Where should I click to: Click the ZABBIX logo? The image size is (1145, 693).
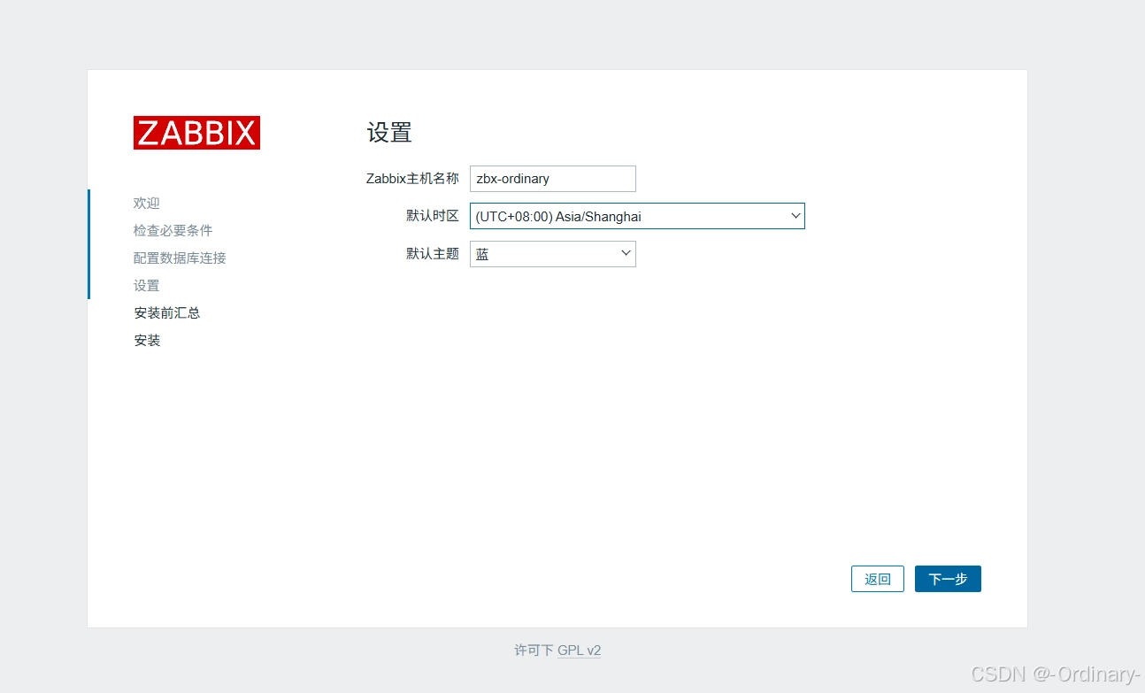[196, 133]
